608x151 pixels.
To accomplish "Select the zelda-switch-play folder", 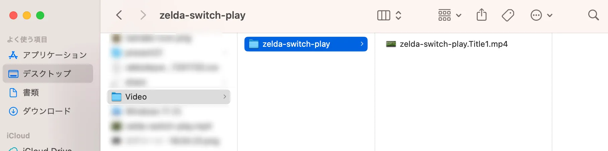I will (296, 44).
